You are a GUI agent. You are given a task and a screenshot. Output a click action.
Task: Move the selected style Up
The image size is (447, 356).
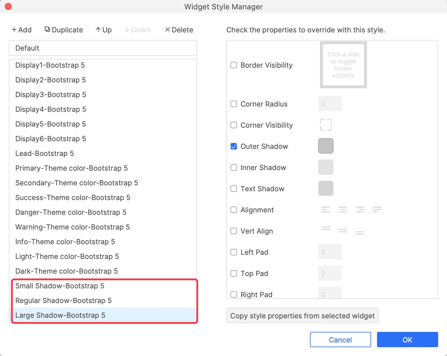(x=104, y=30)
